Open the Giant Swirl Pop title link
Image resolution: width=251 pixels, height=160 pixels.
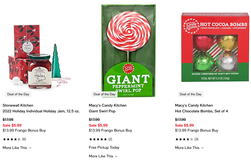tap(102, 111)
